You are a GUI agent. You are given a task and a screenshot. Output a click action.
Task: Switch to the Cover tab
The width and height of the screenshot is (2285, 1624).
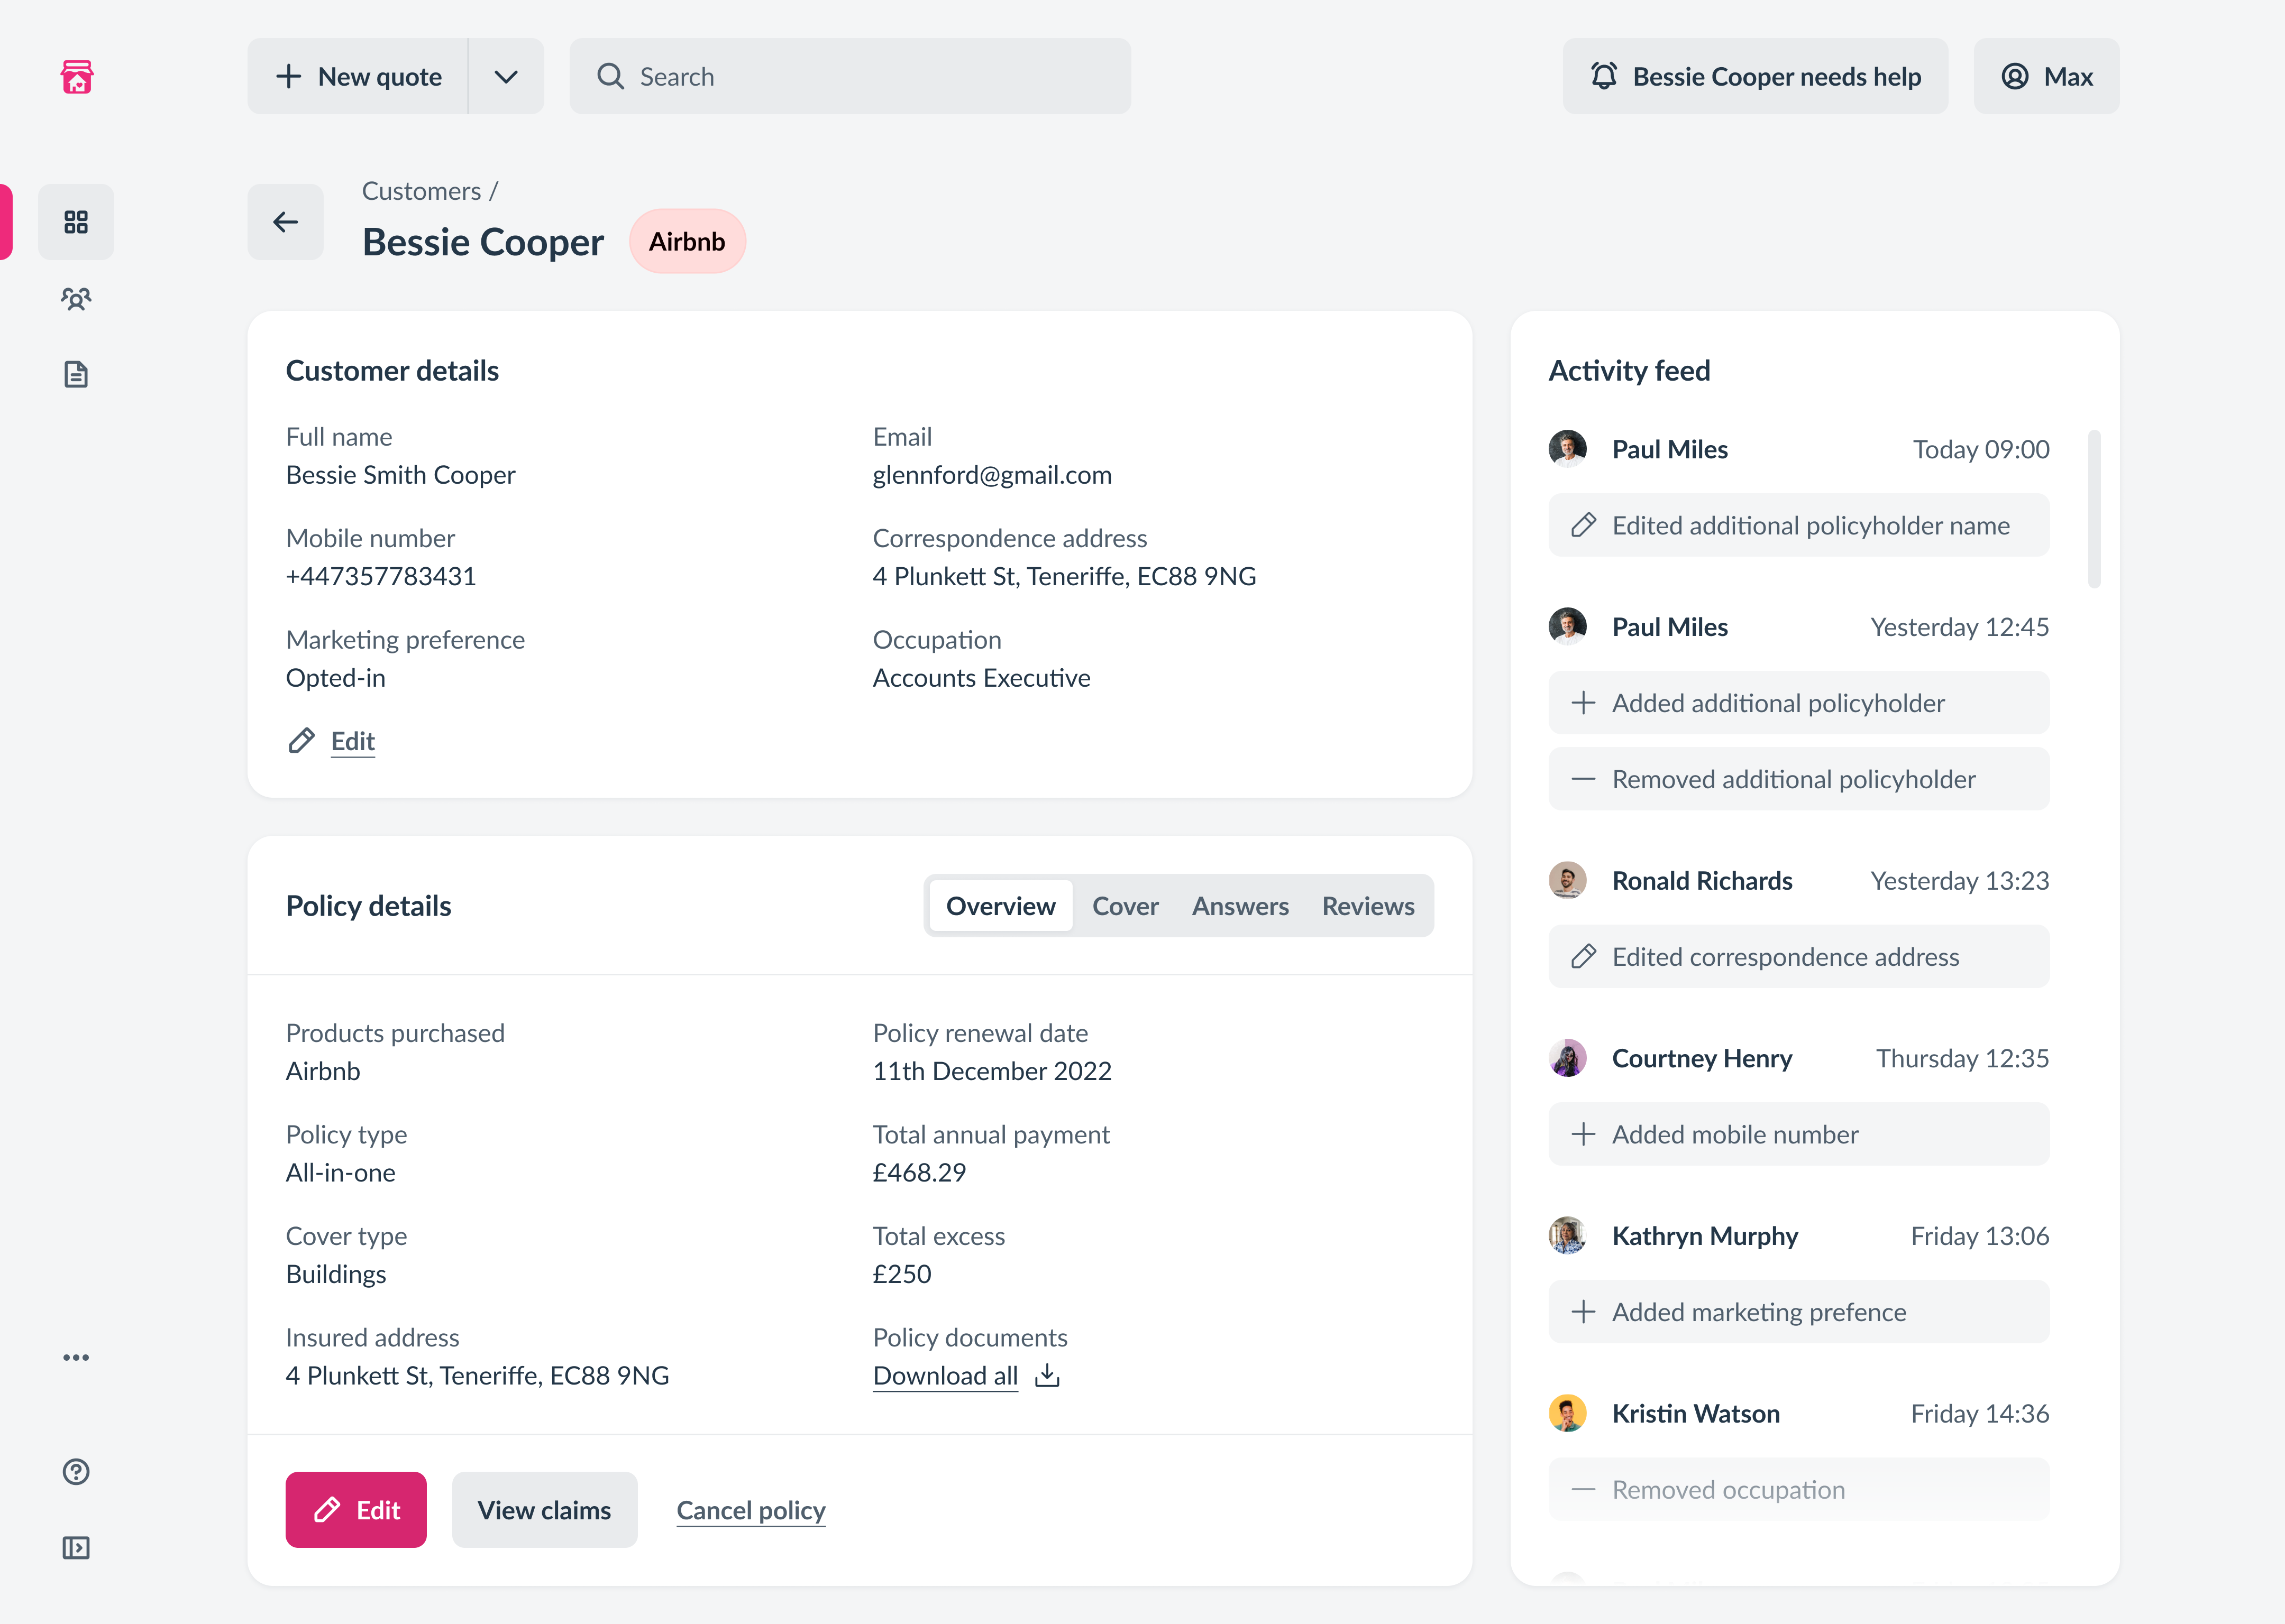pos(1125,906)
